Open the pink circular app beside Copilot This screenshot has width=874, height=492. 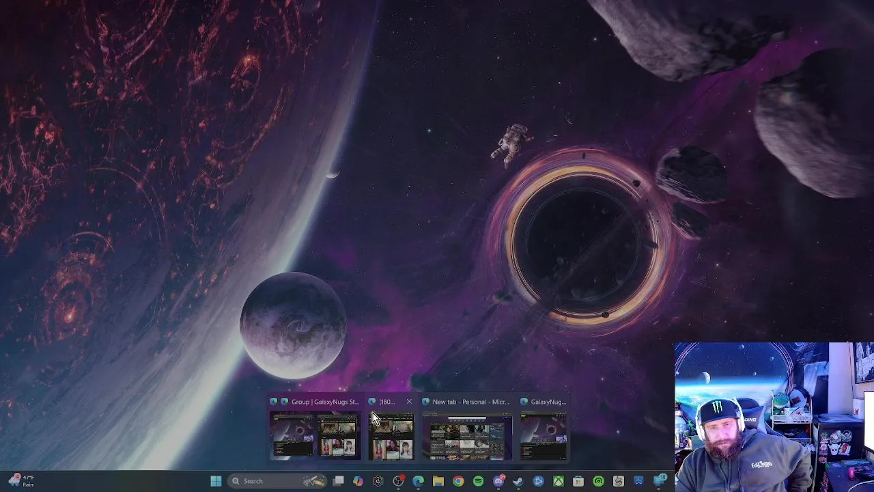(x=378, y=481)
